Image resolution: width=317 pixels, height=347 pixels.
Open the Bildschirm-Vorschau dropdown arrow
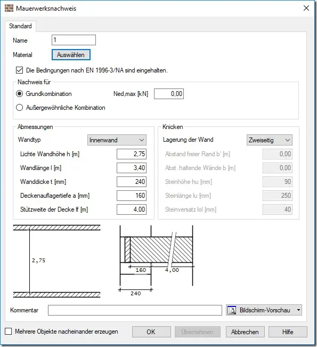coord(298,310)
